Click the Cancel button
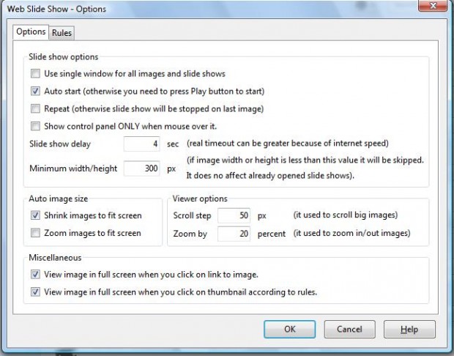 (x=349, y=330)
